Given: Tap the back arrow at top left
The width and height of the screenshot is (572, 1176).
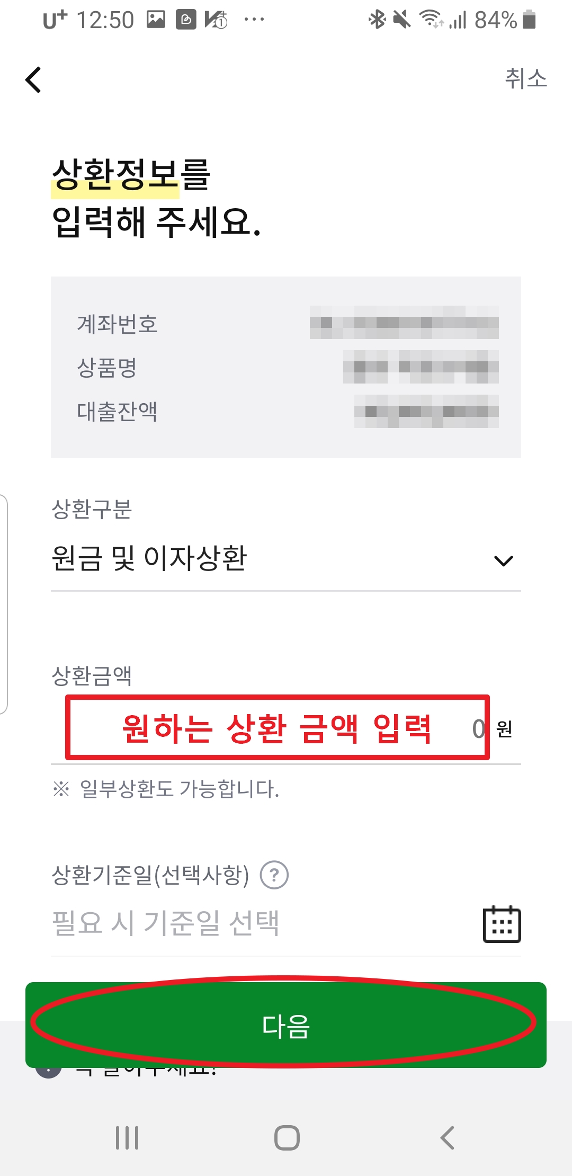Looking at the screenshot, I should (33, 80).
